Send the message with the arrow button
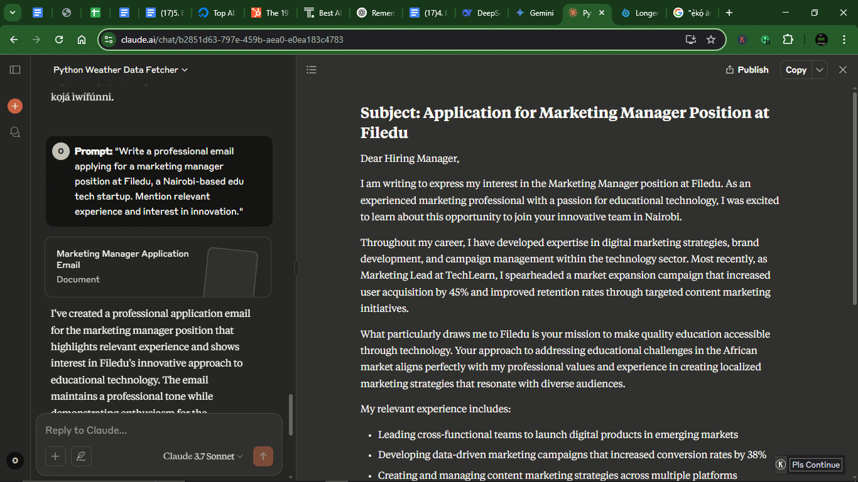Screen dimensions: 858x482 (263, 456)
